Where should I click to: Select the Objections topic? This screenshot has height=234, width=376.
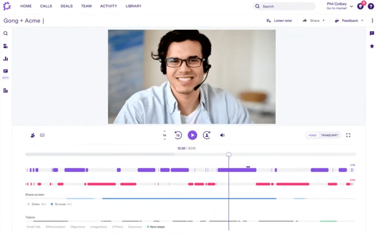(78, 227)
